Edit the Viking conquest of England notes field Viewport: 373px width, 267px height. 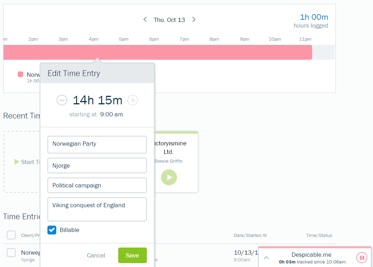tap(97, 209)
